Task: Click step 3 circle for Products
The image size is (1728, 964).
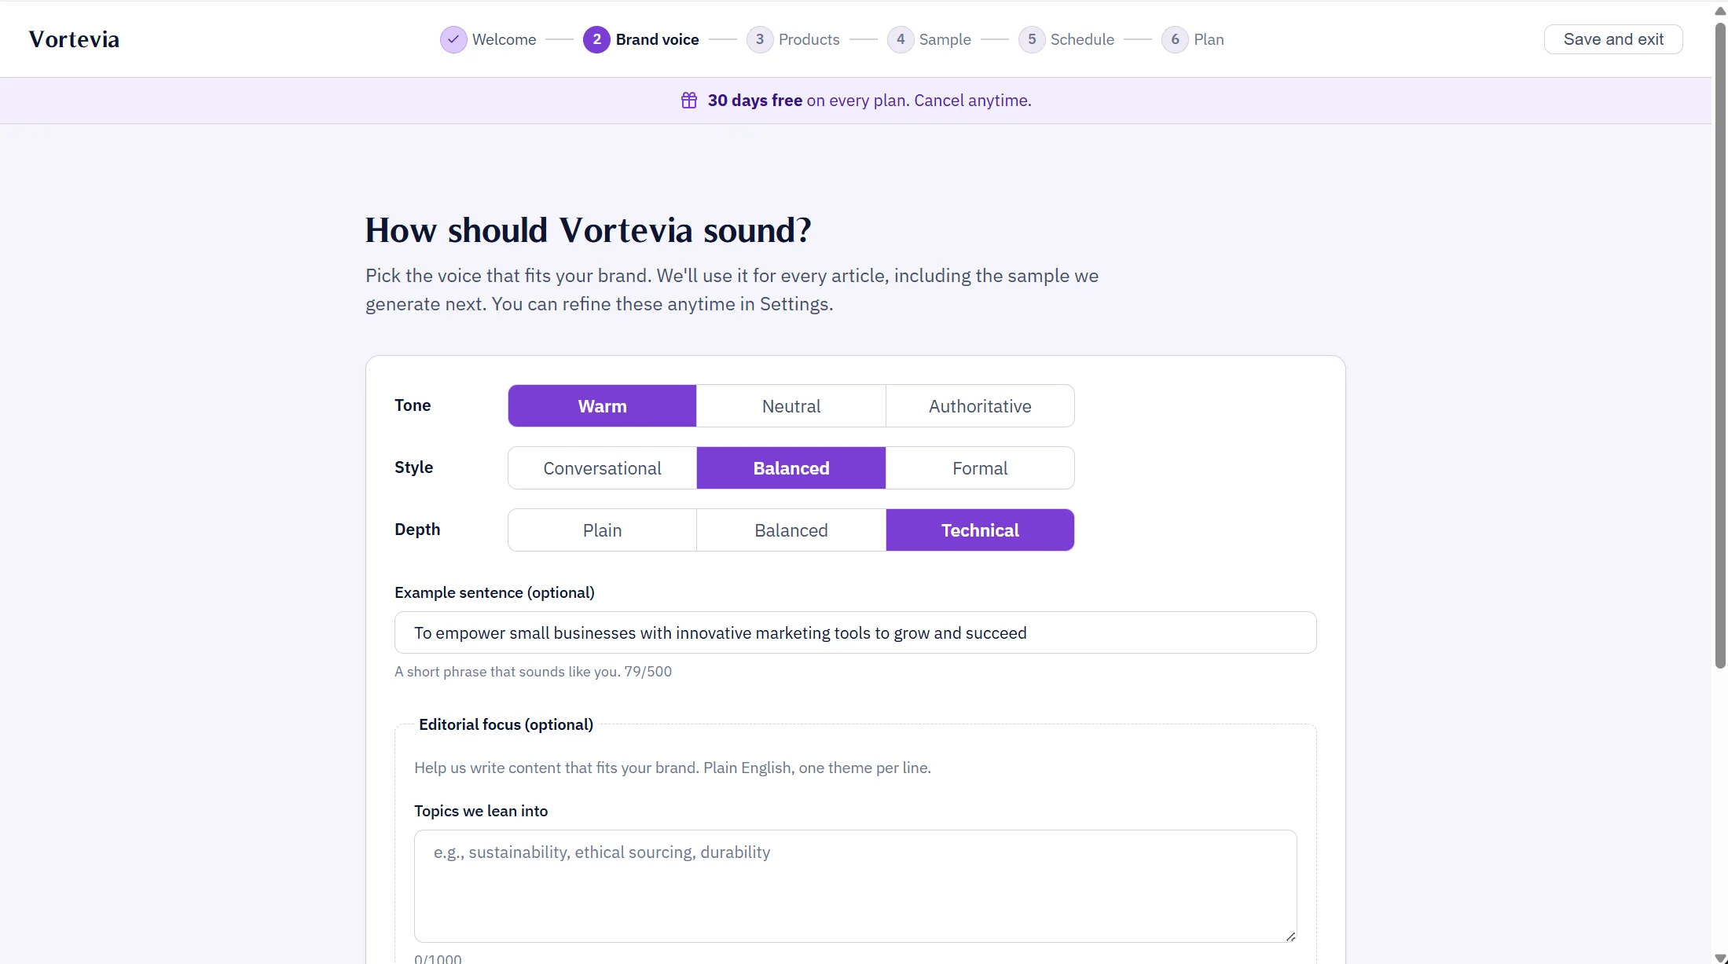Action: tap(760, 39)
